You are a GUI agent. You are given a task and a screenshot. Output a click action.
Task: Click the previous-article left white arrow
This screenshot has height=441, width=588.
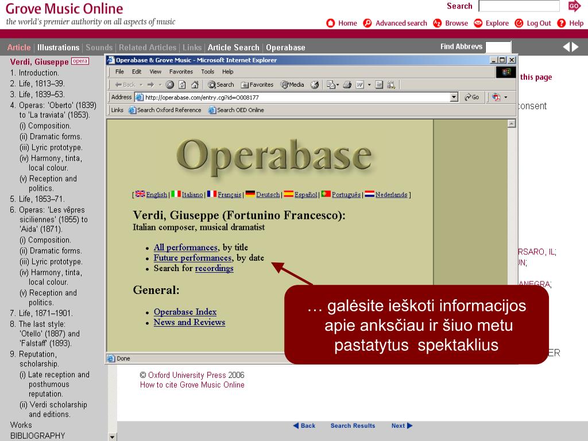(x=566, y=47)
